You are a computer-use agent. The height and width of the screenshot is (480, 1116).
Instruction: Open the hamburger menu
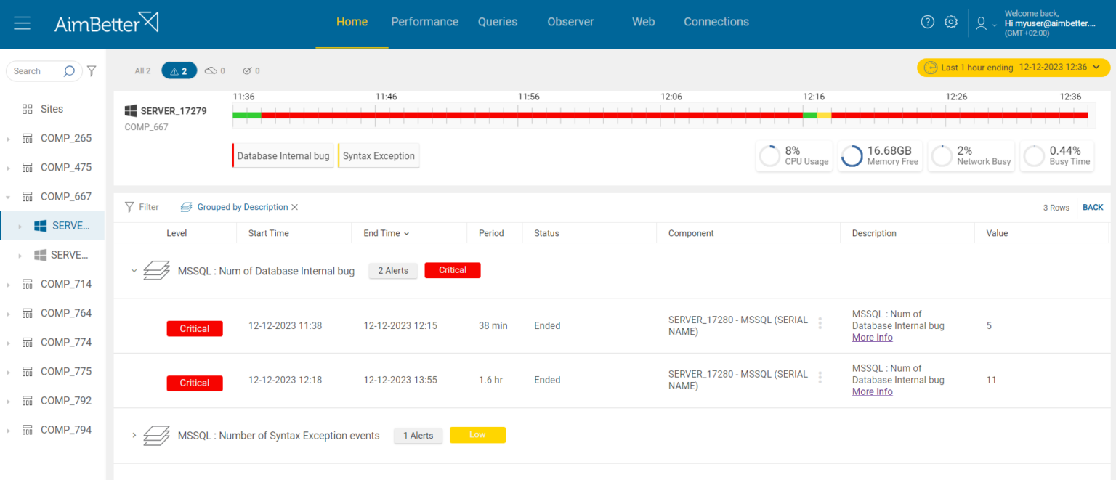coord(22,23)
